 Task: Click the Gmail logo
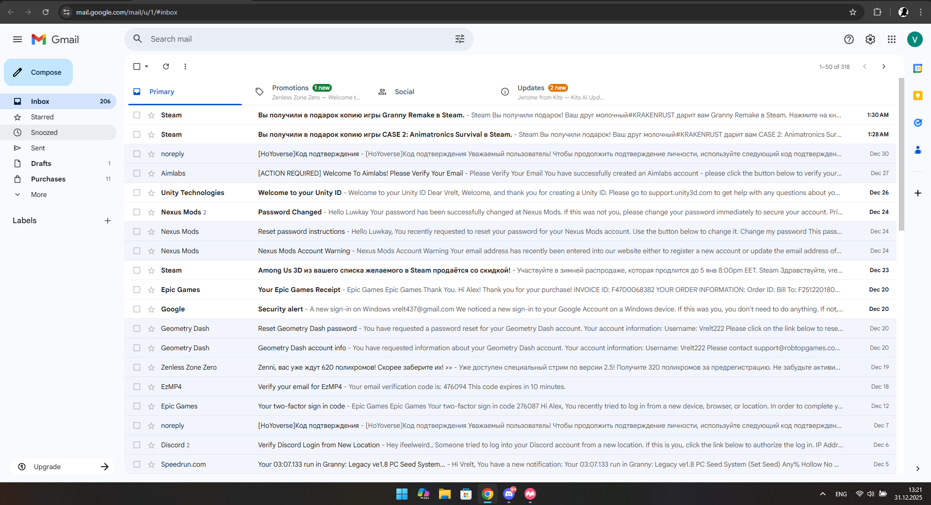coord(55,39)
